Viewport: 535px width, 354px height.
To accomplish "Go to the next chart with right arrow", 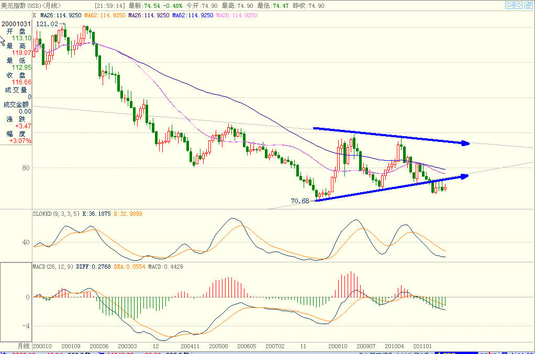I will 518,5.
